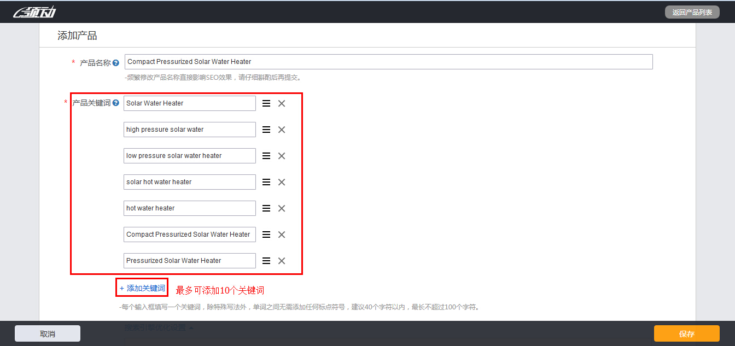Viewport: 735px width, 346px height.
Task: Remove the last 'Pressurized Solar Water Heater' keyword
Action: 282,261
